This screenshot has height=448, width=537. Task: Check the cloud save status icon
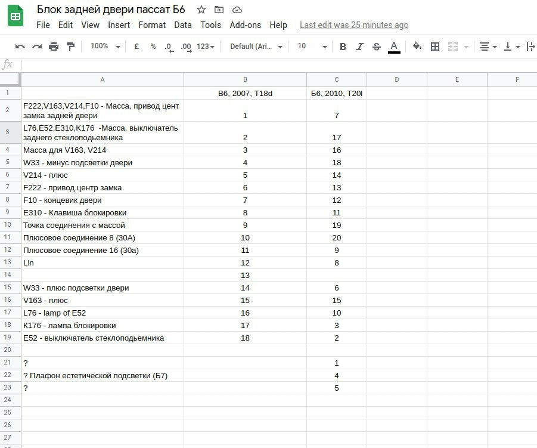[237, 10]
